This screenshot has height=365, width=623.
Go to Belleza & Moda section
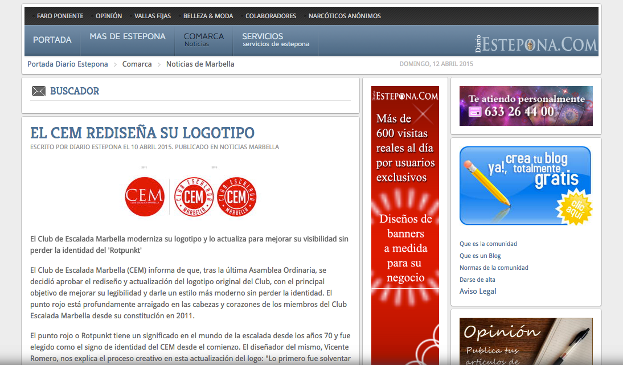208,16
